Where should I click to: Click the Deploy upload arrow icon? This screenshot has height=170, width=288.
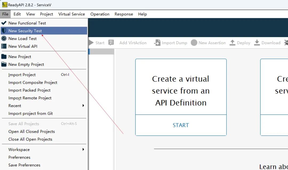(x=232, y=43)
